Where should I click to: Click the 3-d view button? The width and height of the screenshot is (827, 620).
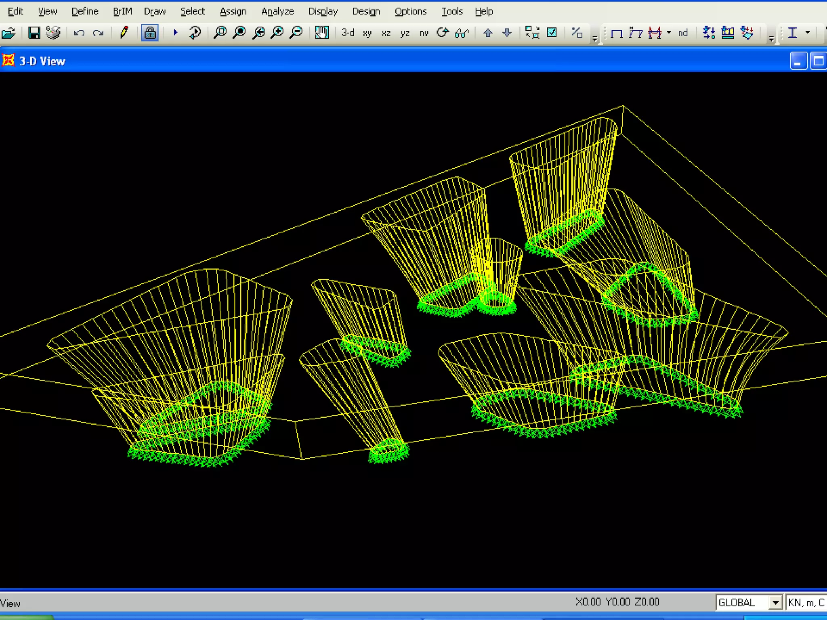[x=348, y=33]
